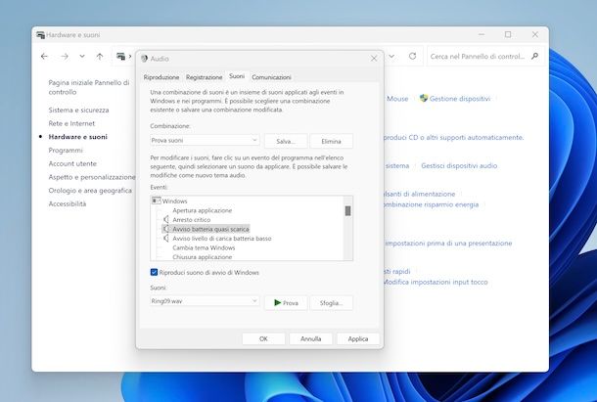Open Orologio e area geografica category

(x=90, y=191)
